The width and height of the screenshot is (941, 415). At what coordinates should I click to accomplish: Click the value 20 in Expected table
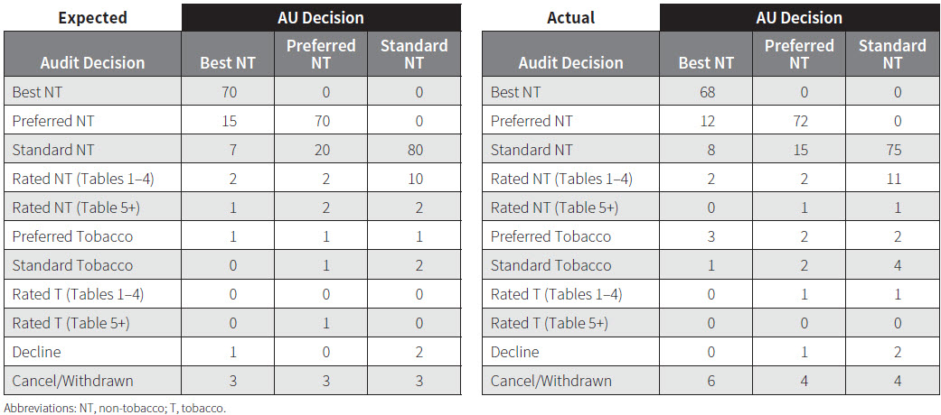click(x=321, y=150)
